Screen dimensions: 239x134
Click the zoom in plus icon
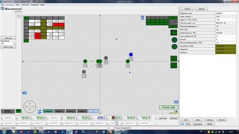tap(174, 40)
